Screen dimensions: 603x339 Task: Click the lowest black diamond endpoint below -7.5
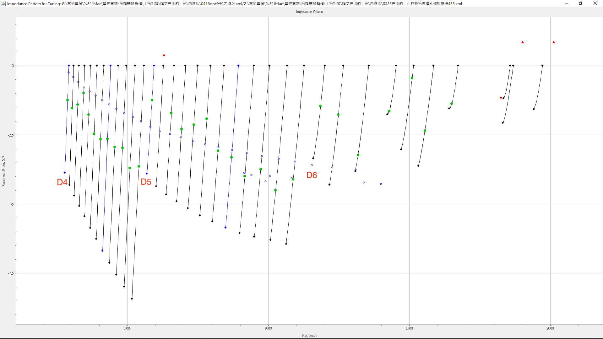[132, 299]
